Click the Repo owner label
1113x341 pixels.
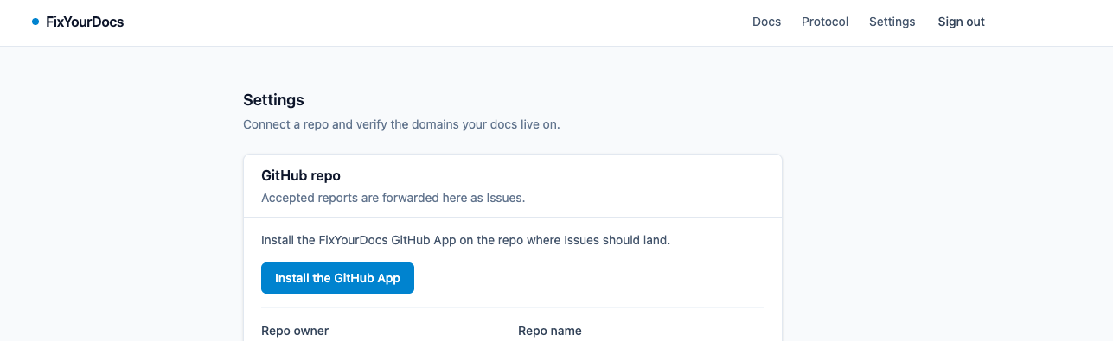point(295,331)
